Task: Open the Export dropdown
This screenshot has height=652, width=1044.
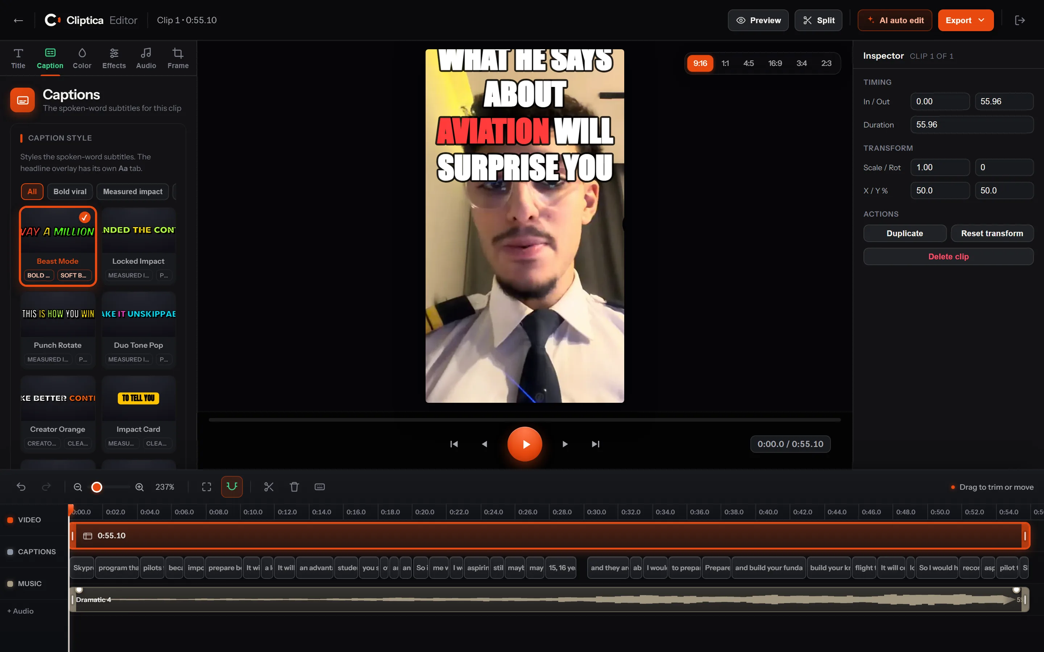Action: tap(965, 20)
